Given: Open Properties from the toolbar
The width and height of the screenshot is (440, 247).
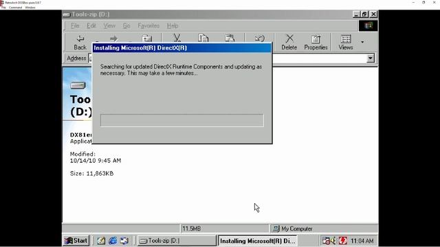Looking at the screenshot, I should tap(316, 42).
